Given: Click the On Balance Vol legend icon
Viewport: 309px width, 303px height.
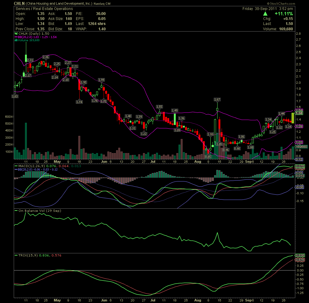Looking at the screenshot, I should [x=16, y=211].
